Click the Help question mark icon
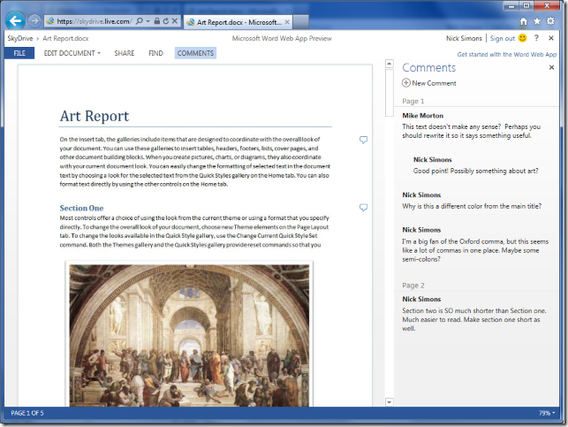Screen dimensions: 568x427 pos(536,39)
